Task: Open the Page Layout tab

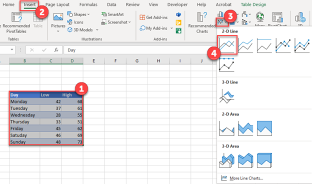Action: (x=57, y=4)
